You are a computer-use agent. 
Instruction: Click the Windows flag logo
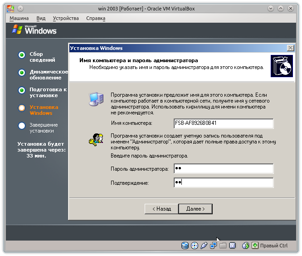click(17, 30)
